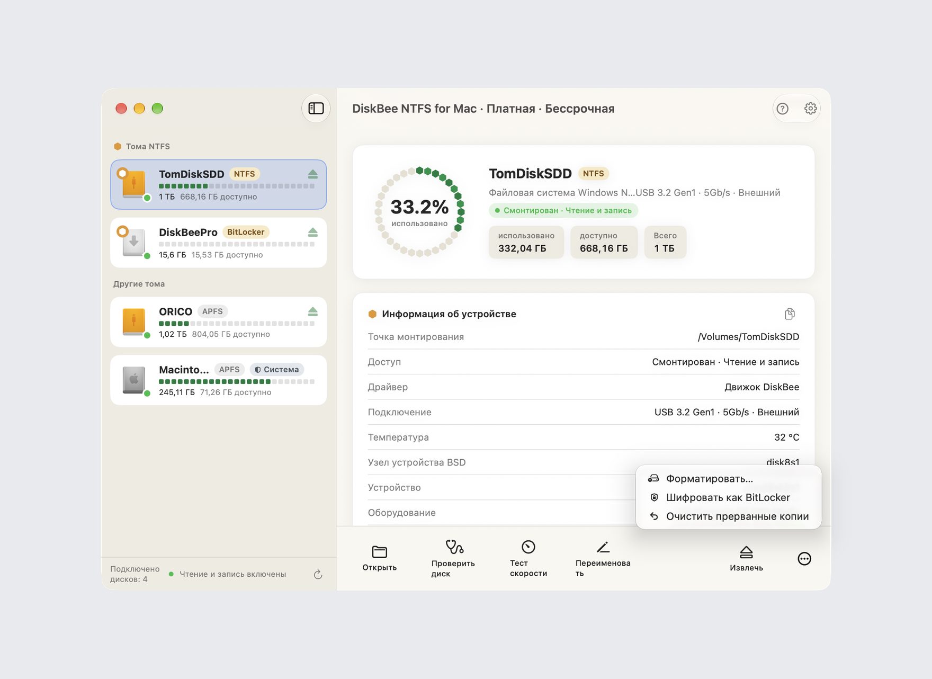Click the 32 °C temperature value

[786, 437]
